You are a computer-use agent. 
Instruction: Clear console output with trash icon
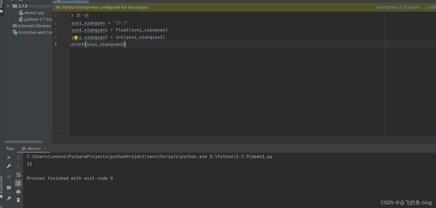coord(18,200)
